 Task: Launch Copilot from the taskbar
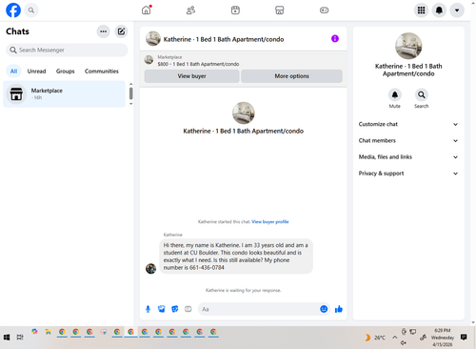tap(34, 332)
